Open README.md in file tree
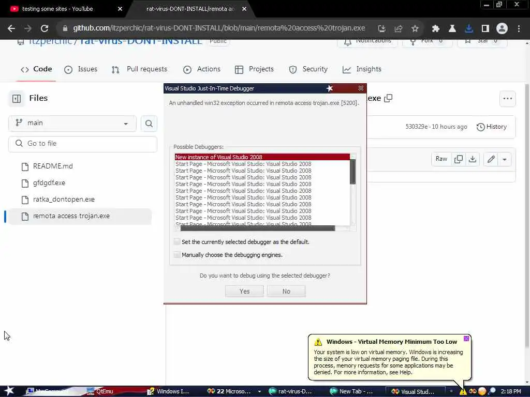This screenshot has width=530, height=397. click(x=53, y=166)
